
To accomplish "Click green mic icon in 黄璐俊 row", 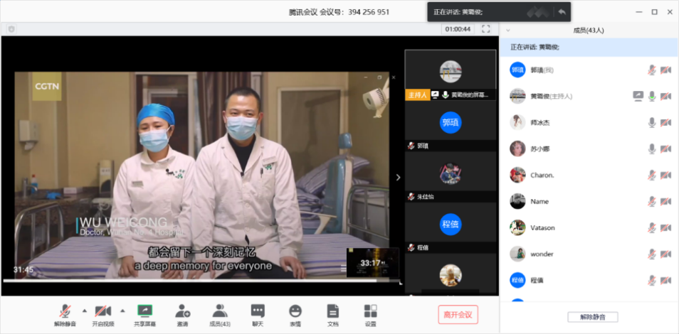I will point(652,97).
